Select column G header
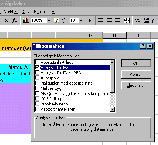Image resolution: width=158 pixels, height=145 pixels. 91,35
